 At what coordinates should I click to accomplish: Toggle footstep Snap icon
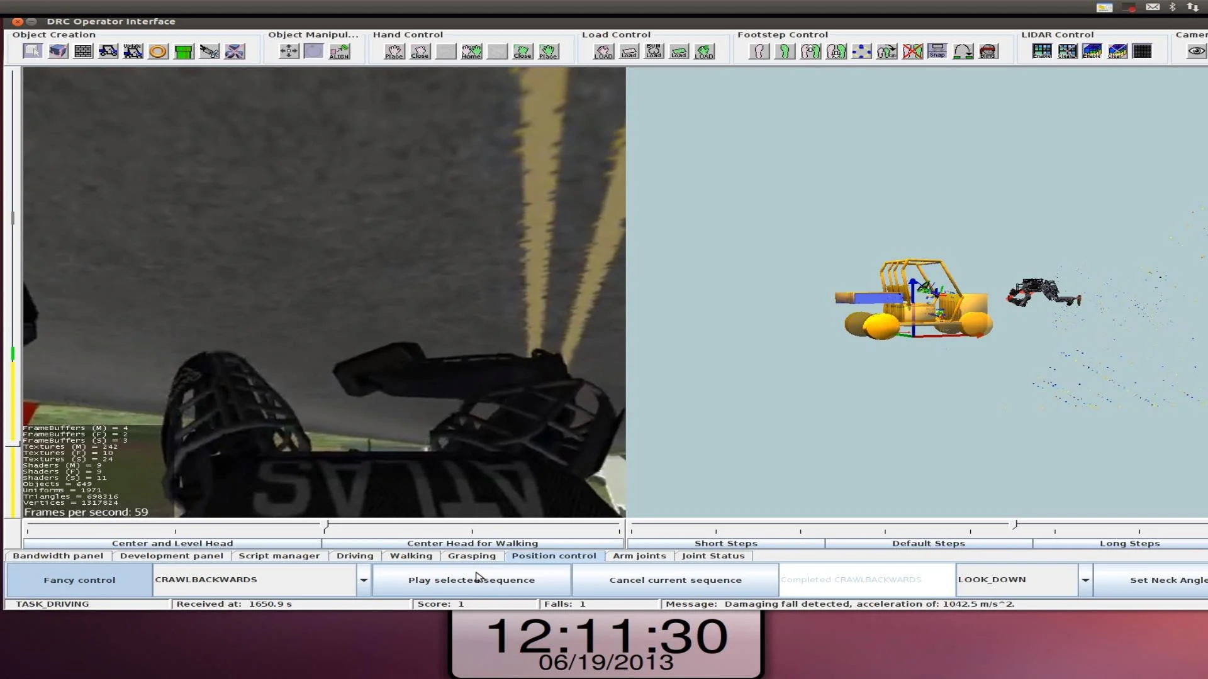[937, 51]
